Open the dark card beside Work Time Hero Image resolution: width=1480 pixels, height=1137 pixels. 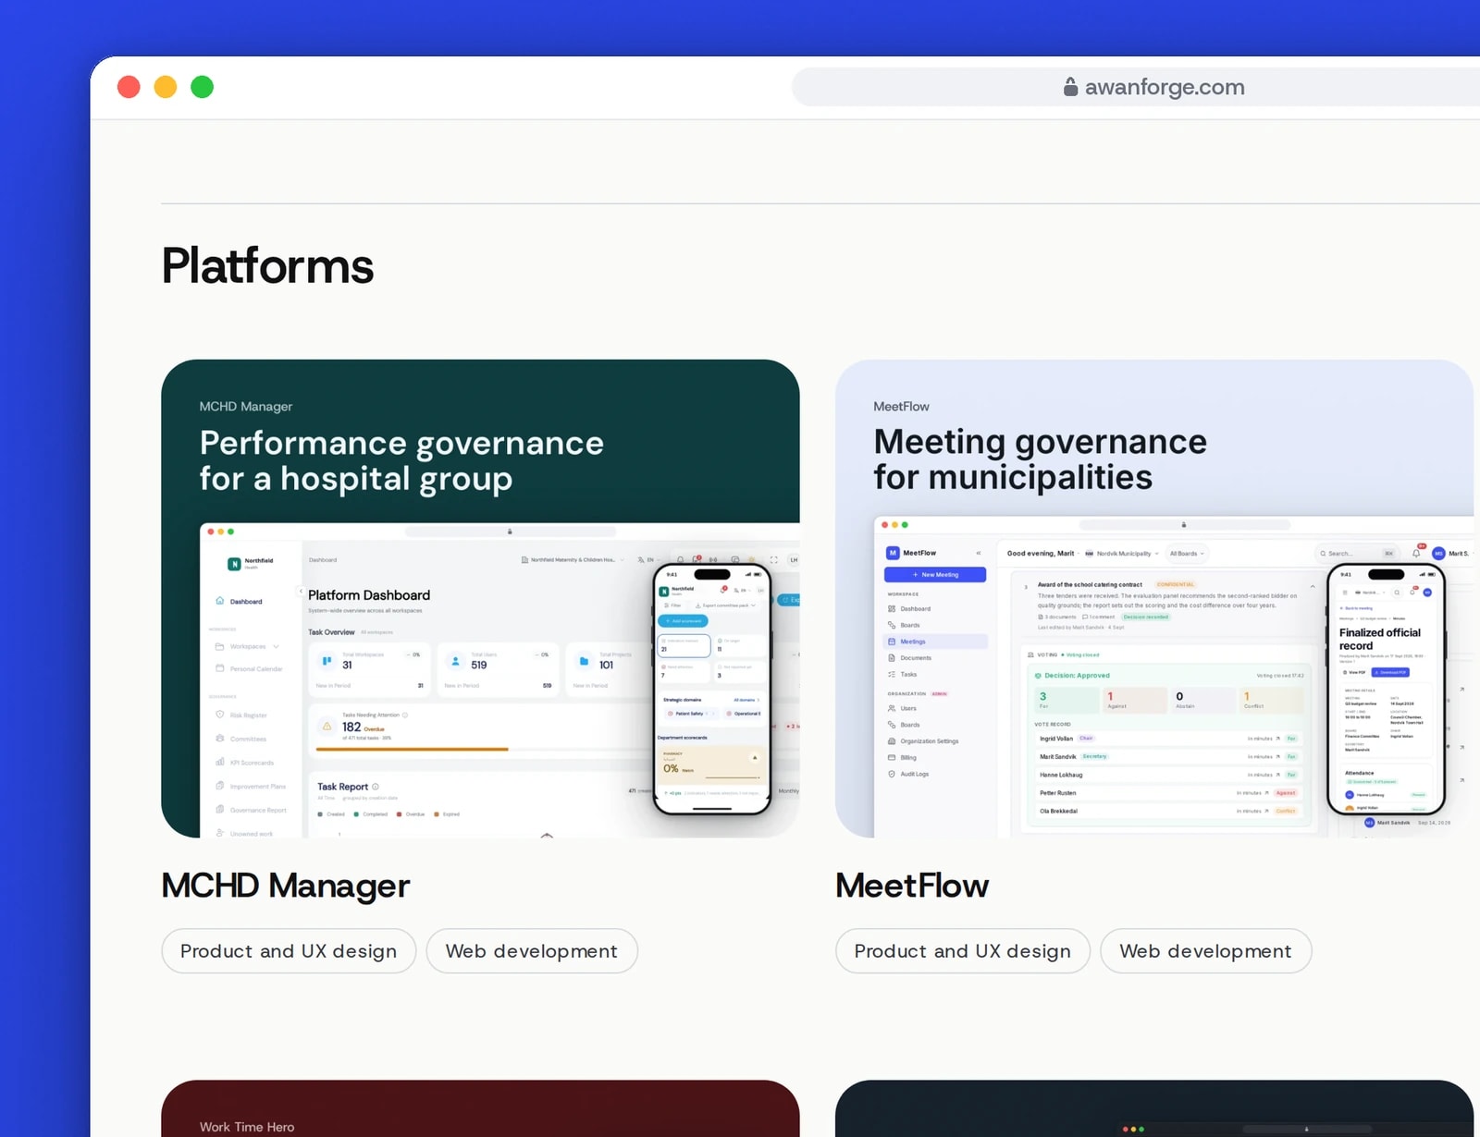(x=1154, y=1108)
